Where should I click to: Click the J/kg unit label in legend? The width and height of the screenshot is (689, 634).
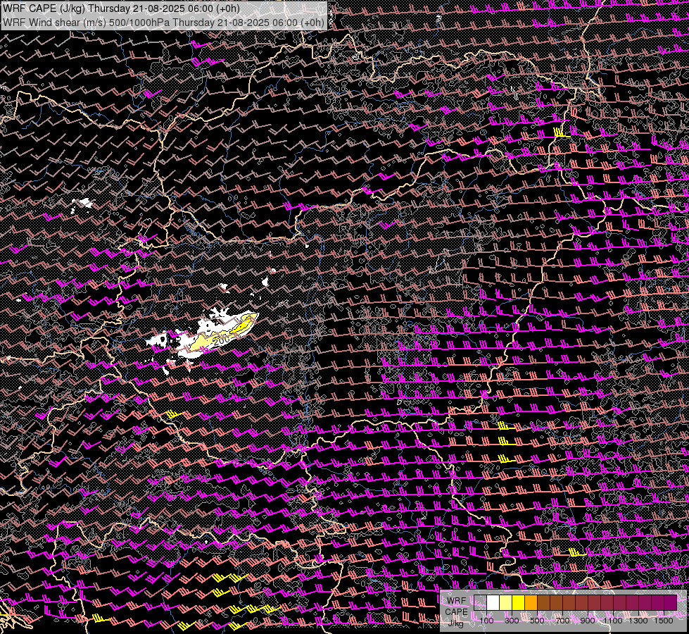click(456, 623)
